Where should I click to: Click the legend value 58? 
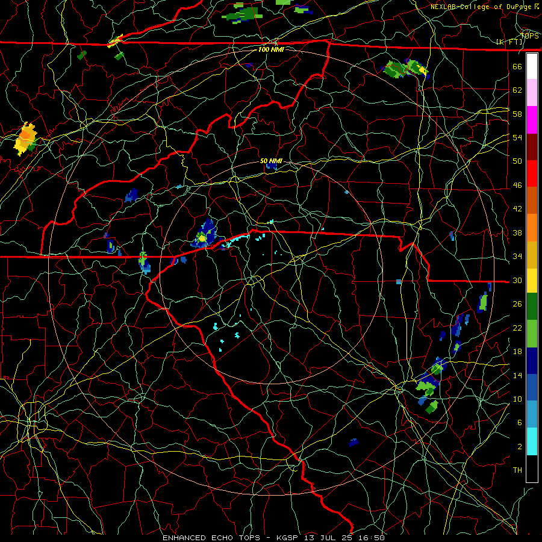coord(517,114)
